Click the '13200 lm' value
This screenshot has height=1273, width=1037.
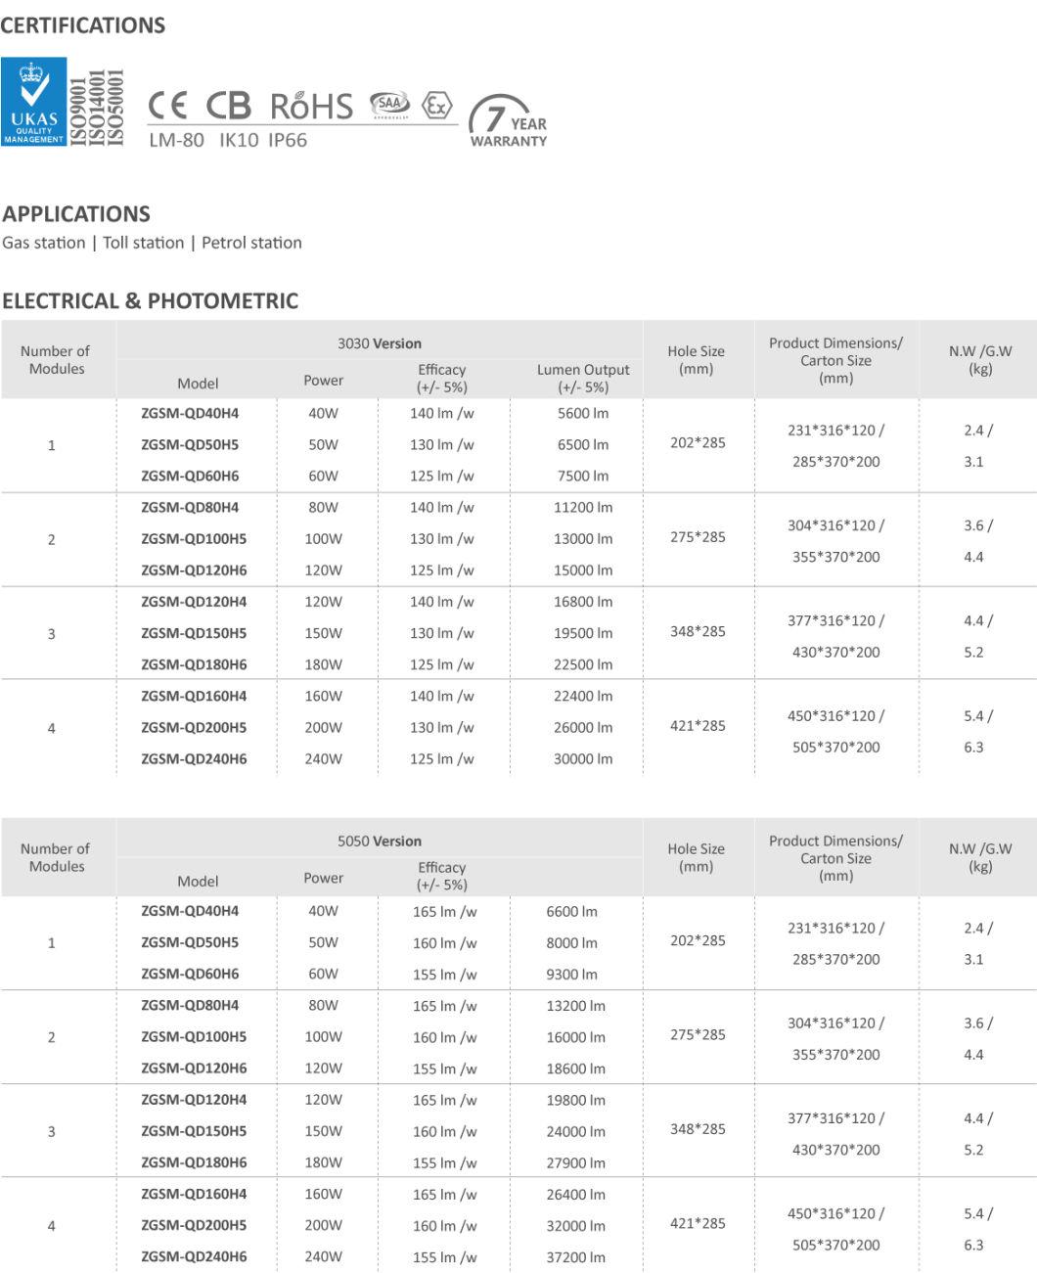(x=575, y=1006)
